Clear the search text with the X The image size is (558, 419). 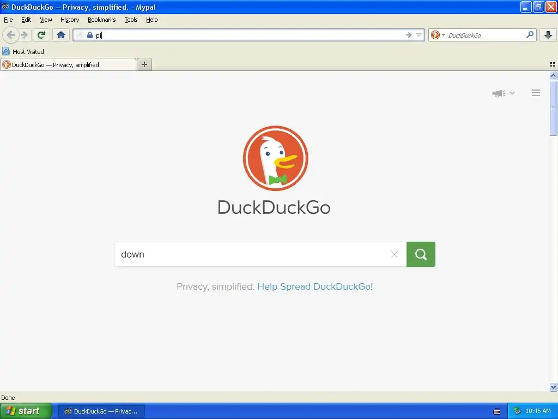click(395, 254)
